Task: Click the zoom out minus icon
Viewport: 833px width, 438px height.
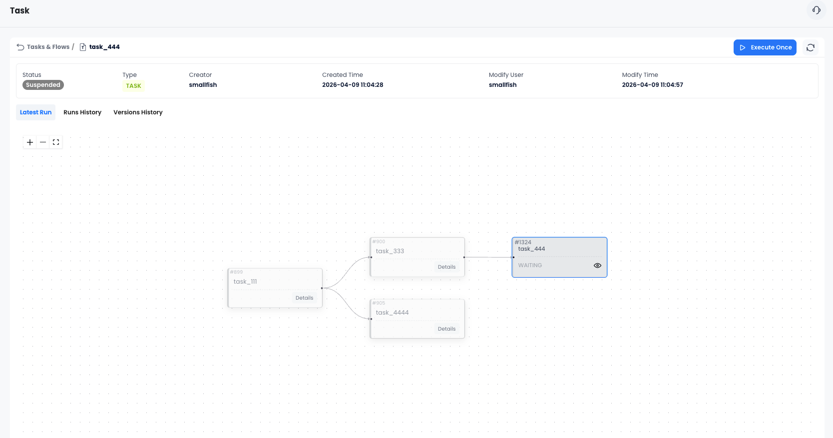Action: tap(43, 142)
